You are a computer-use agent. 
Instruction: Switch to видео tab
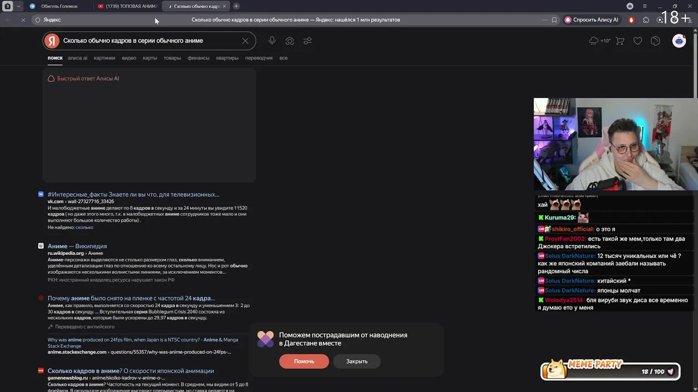tap(129, 58)
